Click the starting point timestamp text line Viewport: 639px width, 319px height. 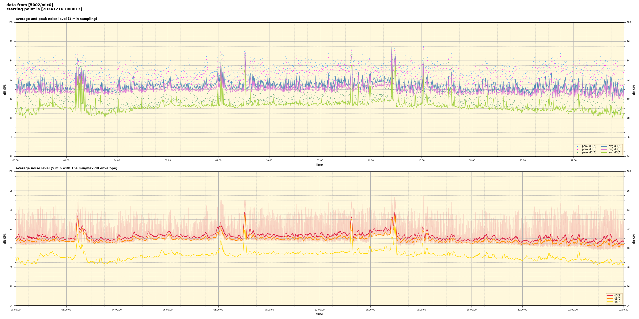[44, 9]
